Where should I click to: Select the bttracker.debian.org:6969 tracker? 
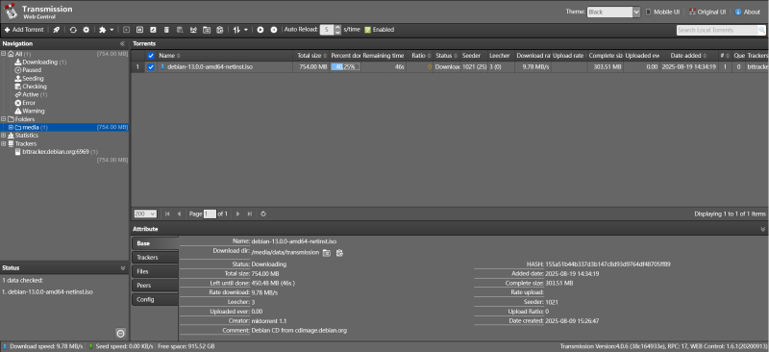click(57, 152)
